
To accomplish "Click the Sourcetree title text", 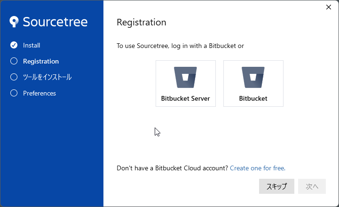I will [55, 22].
